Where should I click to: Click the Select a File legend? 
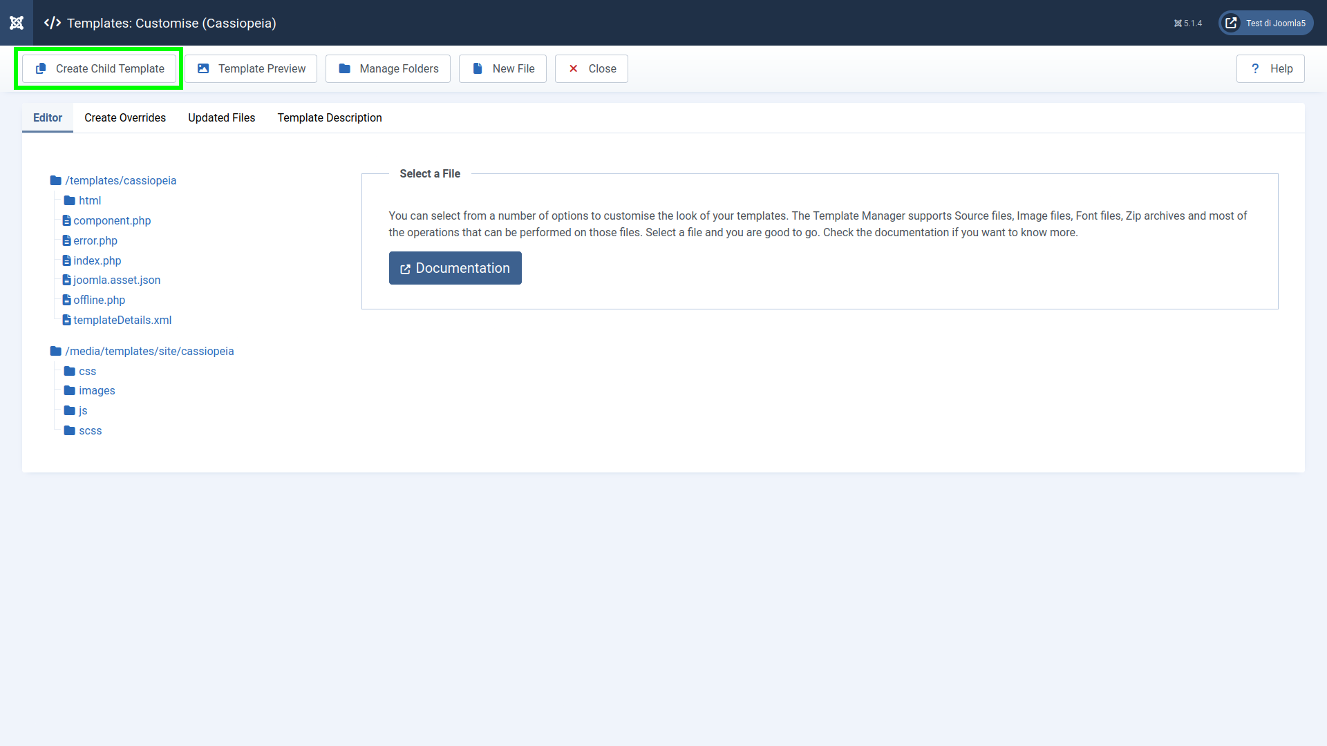pyautogui.click(x=430, y=174)
